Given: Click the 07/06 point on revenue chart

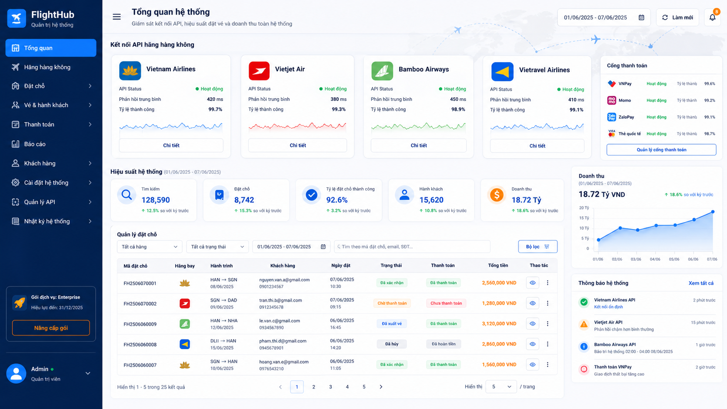Looking at the screenshot, I should coord(713,212).
